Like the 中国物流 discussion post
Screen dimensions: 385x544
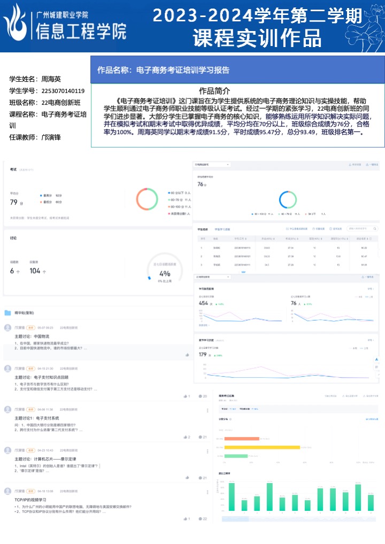(187, 354)
